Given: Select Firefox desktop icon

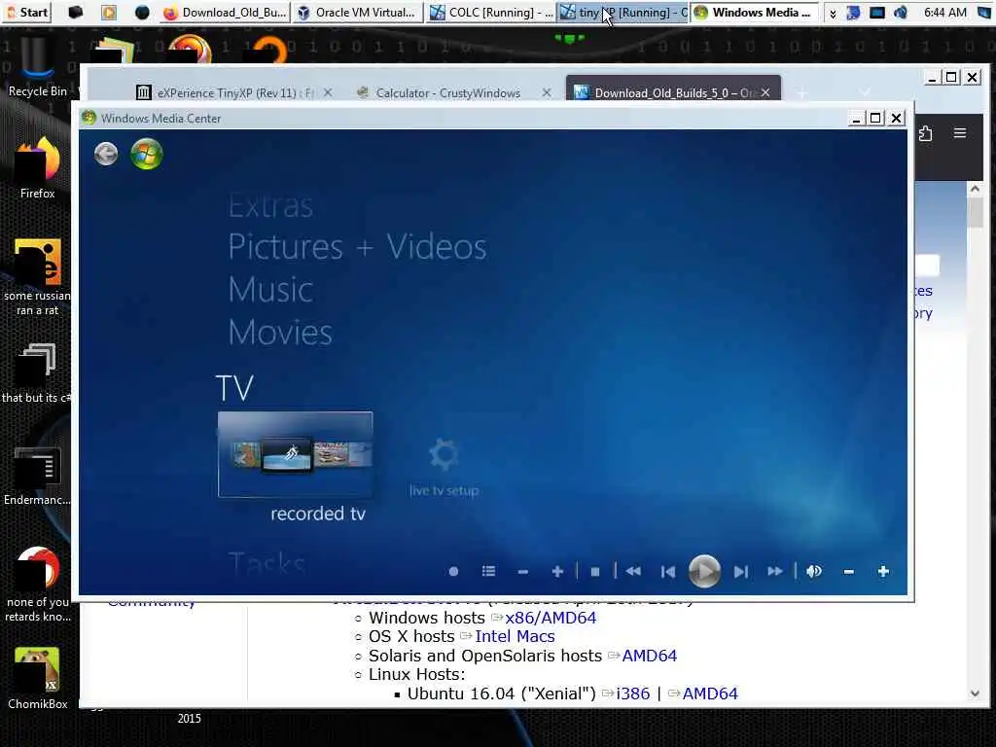Looking at the screenshot, I should pos(38,167).
